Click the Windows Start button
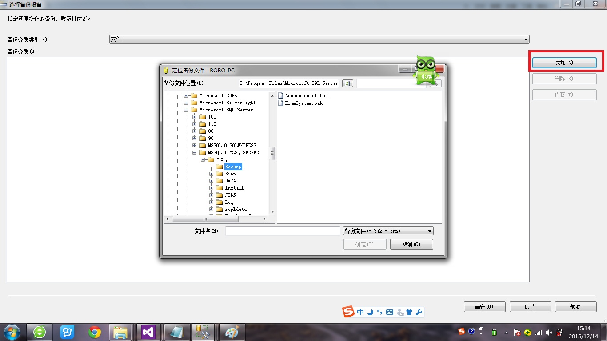Screen dimensions: 607x341 point(12,332)
